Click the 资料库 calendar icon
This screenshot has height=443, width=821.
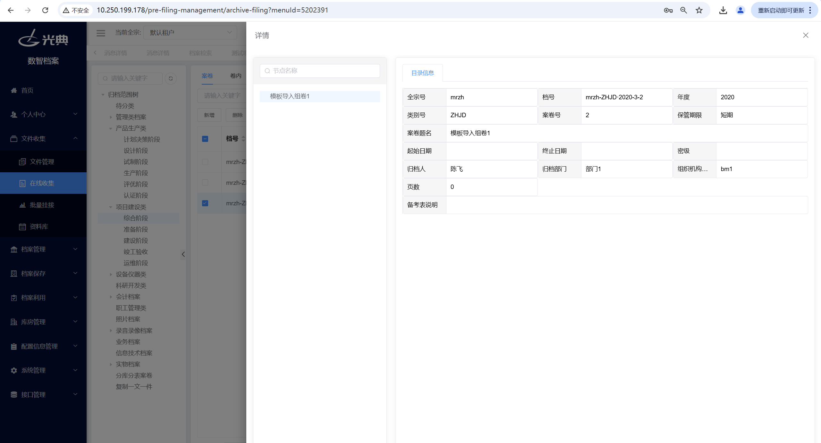[22, 227]
